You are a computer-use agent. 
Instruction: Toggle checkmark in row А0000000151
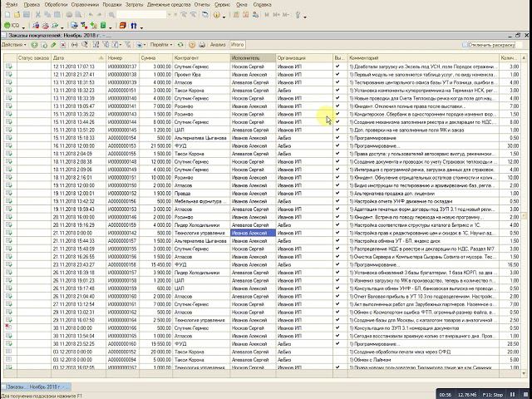point(337,91)
